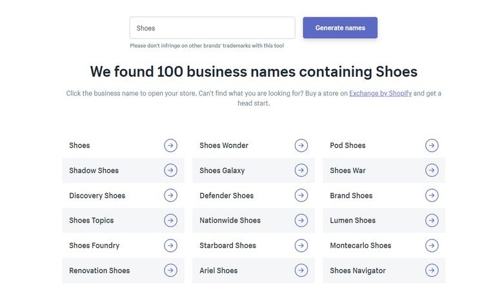This screenshot has height=284, width=484.
Task: Focus the keyword input containing Shoes
Action: [212, 28]
